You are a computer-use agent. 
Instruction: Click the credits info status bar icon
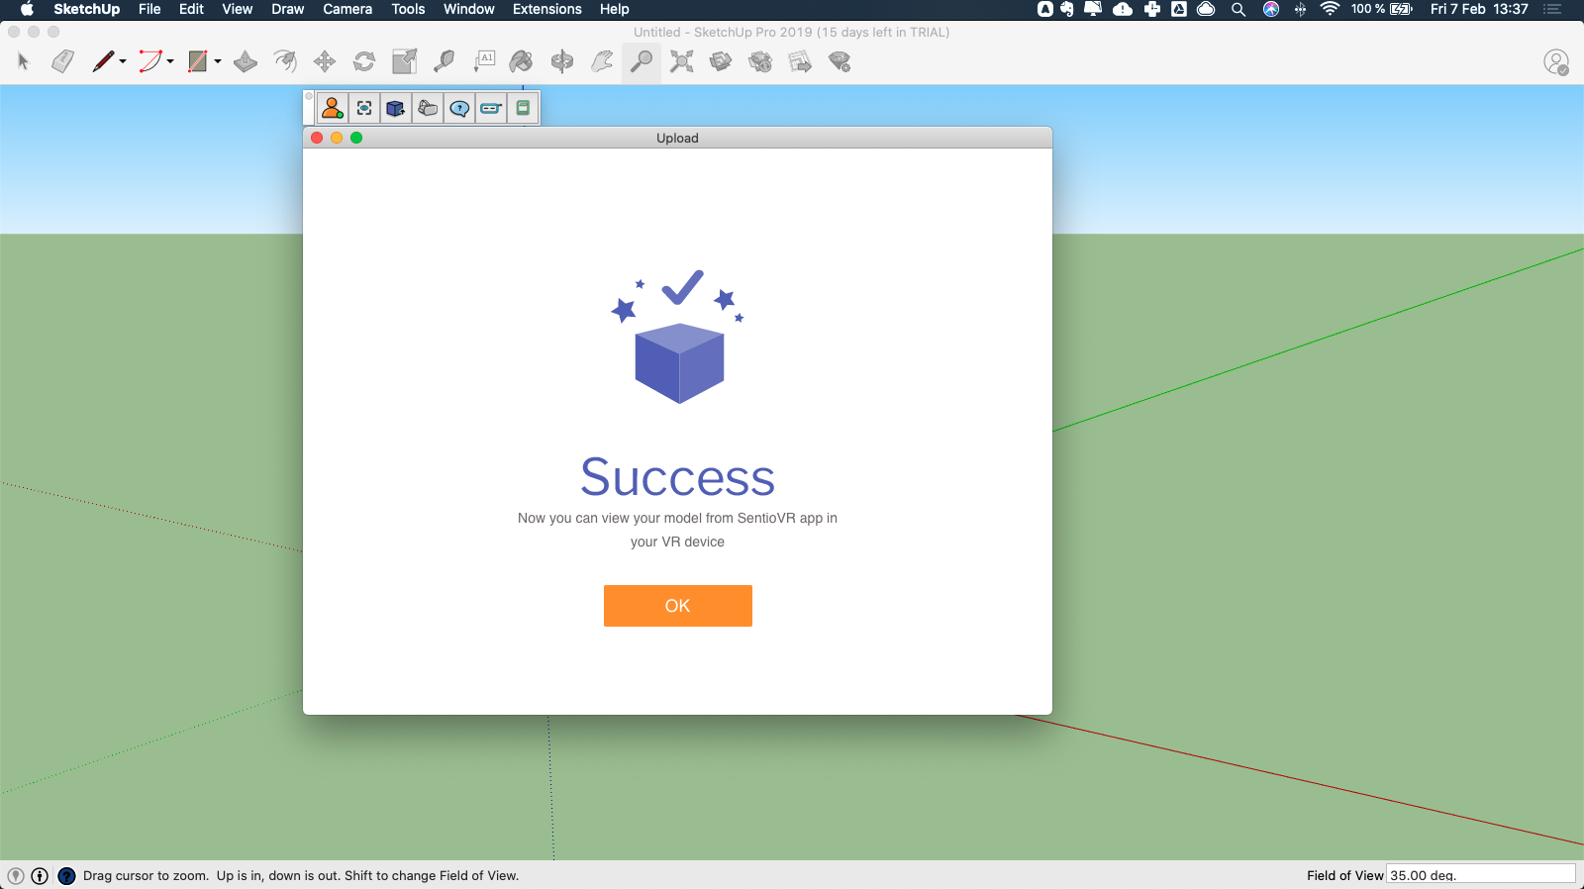pyautogui.click(x=40, y=875)
